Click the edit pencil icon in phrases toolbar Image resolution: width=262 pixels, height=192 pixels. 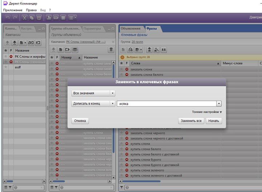point(137,50)
